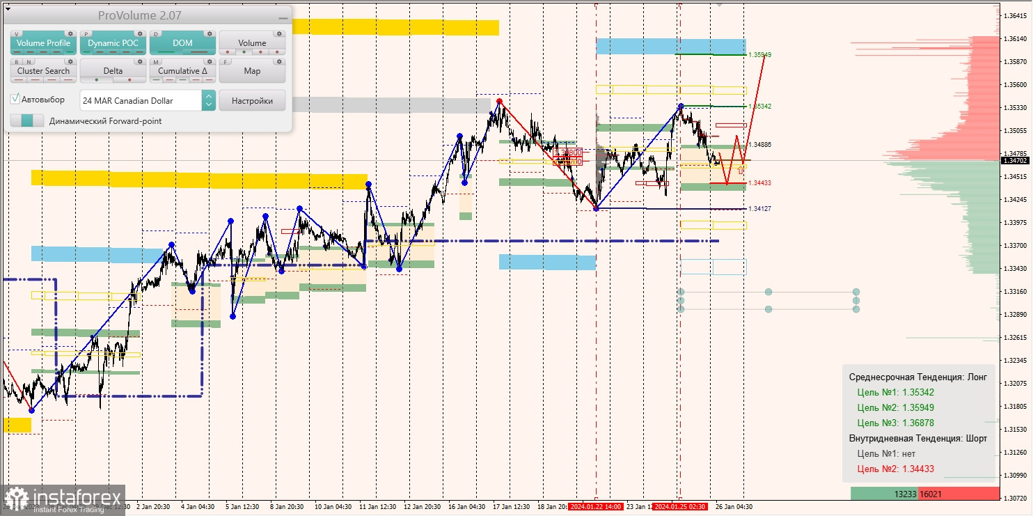1033x516 pixels.
Task: Toggle the Delta indicator
Action: click(x=113, y=70)
